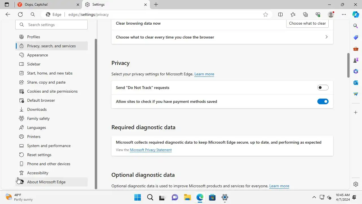The height and width of the screenshot is (204, 362).
Task: Refresh the settings page
Action: point(20,14)
